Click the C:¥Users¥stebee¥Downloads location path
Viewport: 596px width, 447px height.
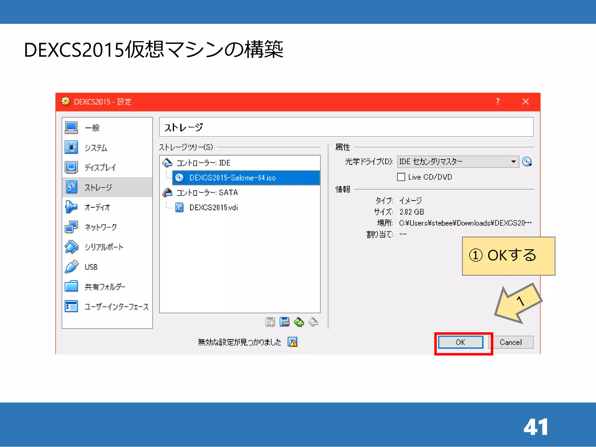point(465,223)
